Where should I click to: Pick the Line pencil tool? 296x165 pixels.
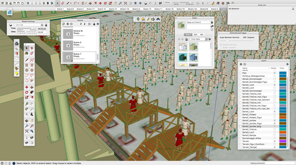26,60
